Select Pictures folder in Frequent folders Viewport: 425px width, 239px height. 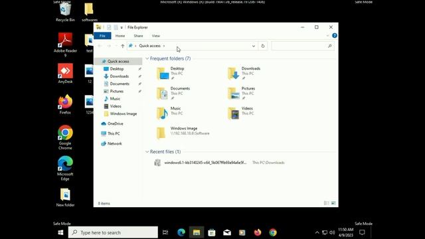tap(241, 93)
